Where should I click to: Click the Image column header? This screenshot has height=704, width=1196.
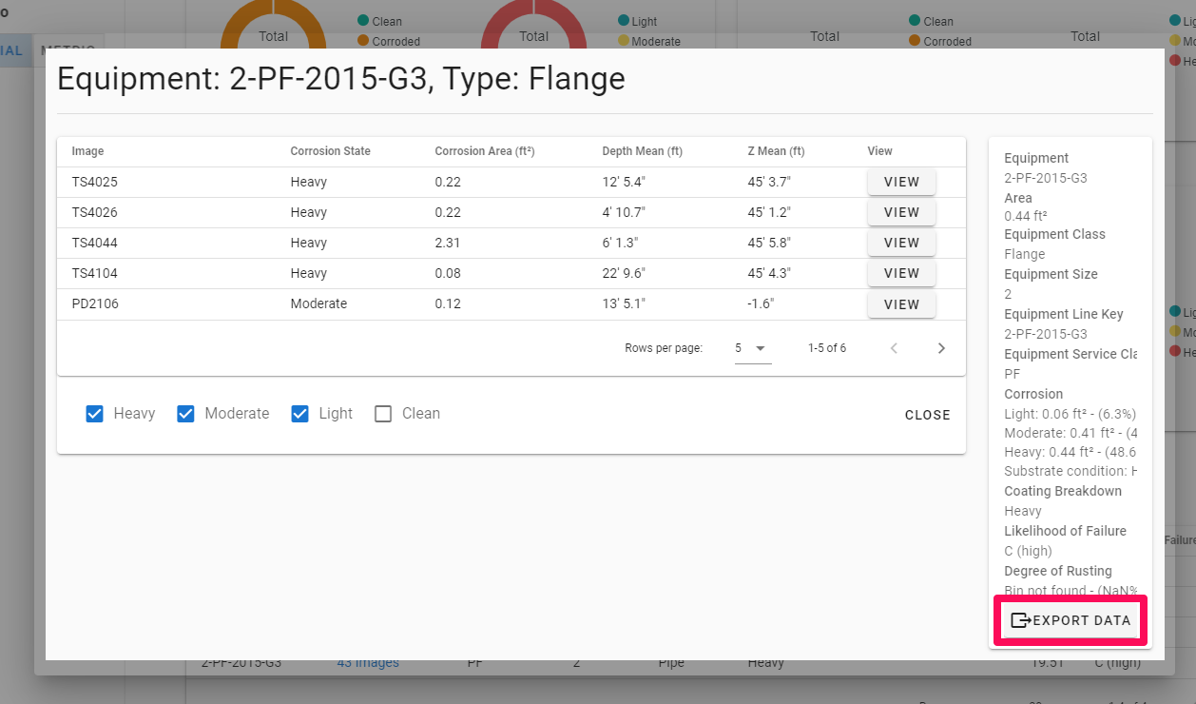pos(87,151)
